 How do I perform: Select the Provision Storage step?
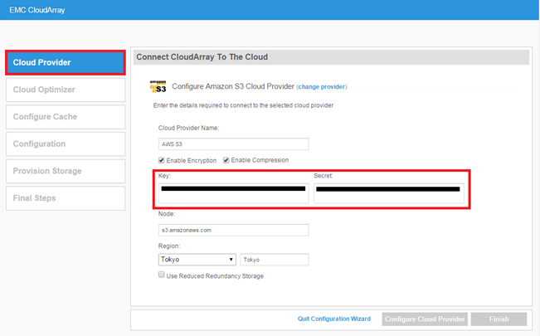coord(66,171)
